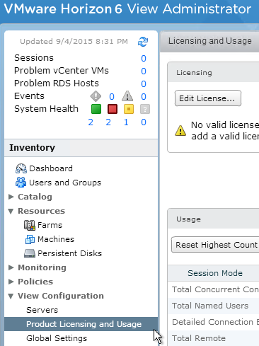Screen dimensions: 259x346
Task: Expand the Policies section arrow
Action: pyautogui.click(x=11, y=282)
